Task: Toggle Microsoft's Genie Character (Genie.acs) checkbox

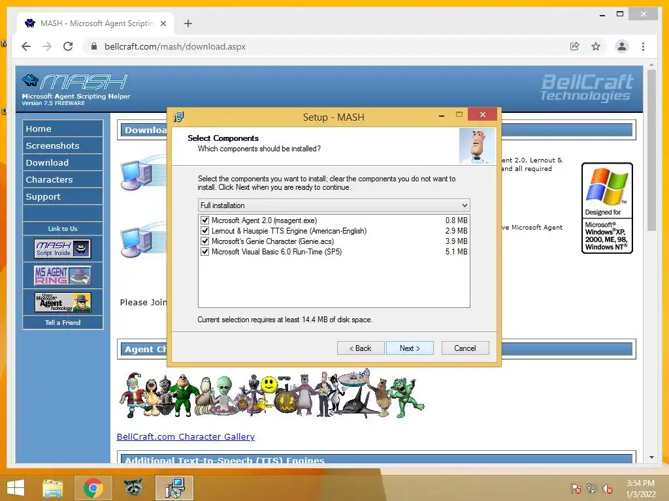Action: coord(204,241)
